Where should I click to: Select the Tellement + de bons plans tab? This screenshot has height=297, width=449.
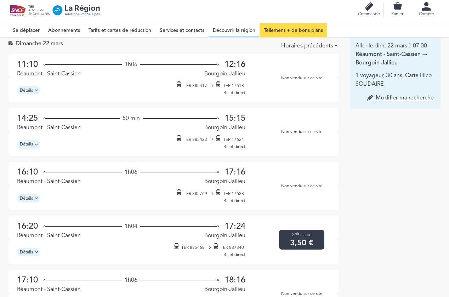pyautogui.click(x=293, y=30)
